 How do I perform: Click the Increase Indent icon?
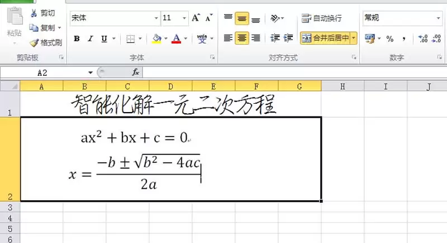click(288, 38)
